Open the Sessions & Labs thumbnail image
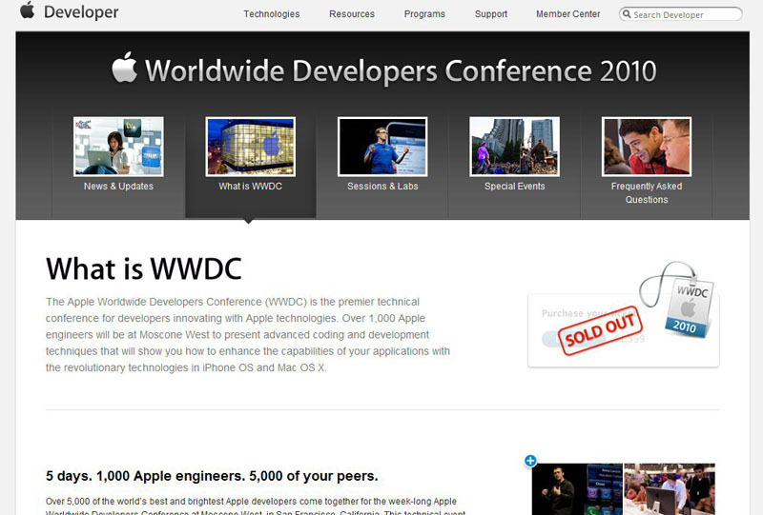 pyautogui.click(x=382, y=147)
